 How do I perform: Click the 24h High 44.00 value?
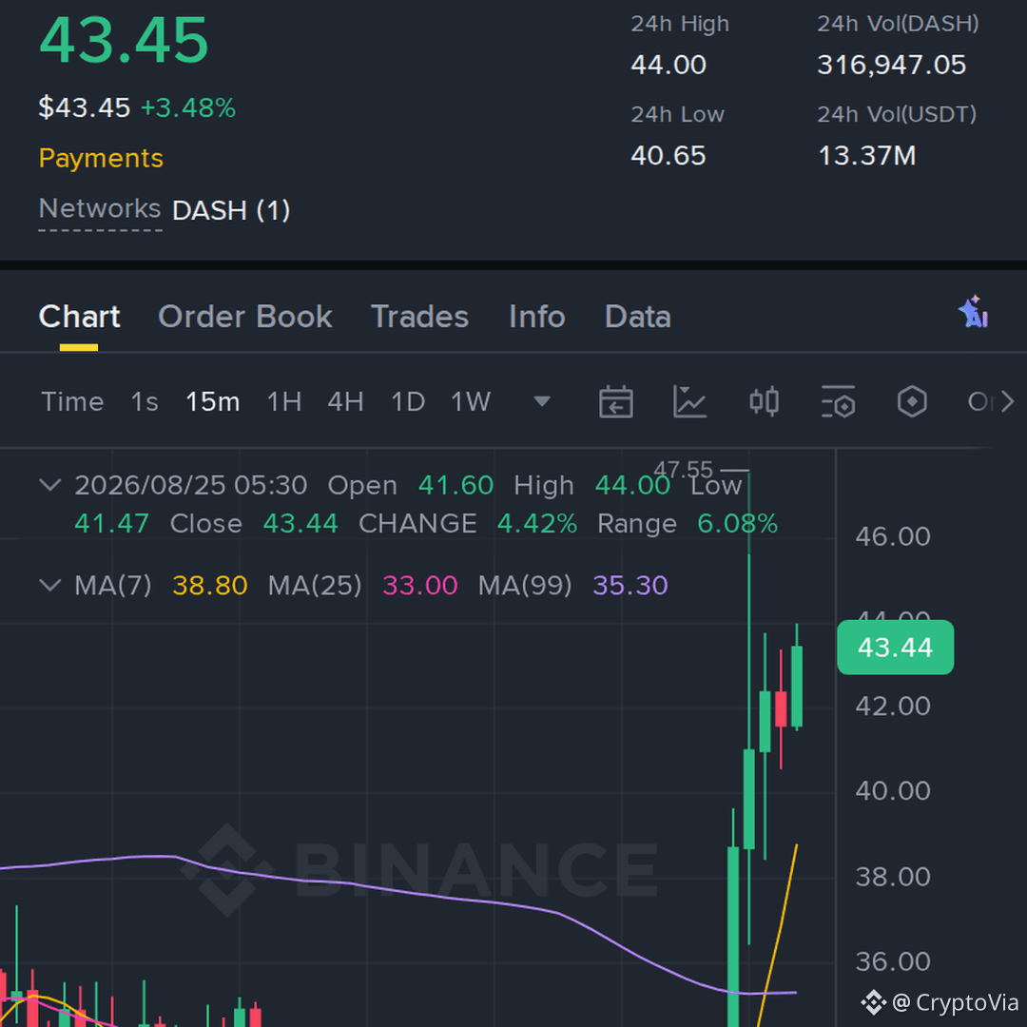[669, 65]
